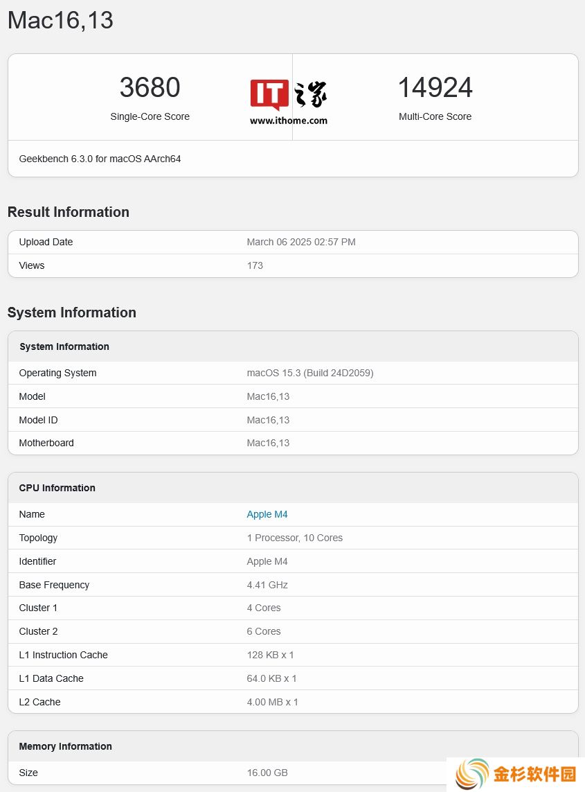Click the 14924 multi-core score value
Screen dimensions: 585x792
coord(435,87)
